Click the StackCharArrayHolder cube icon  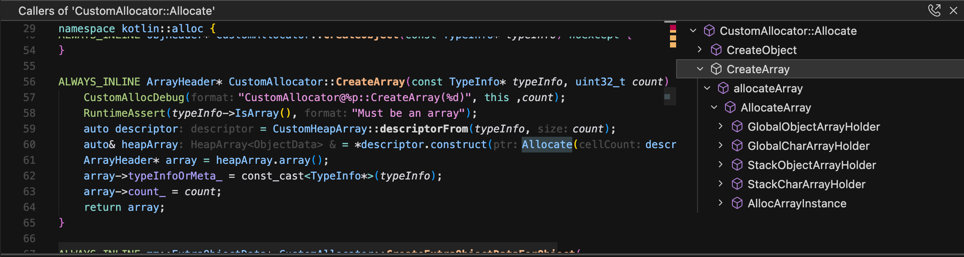pos(737,184)
